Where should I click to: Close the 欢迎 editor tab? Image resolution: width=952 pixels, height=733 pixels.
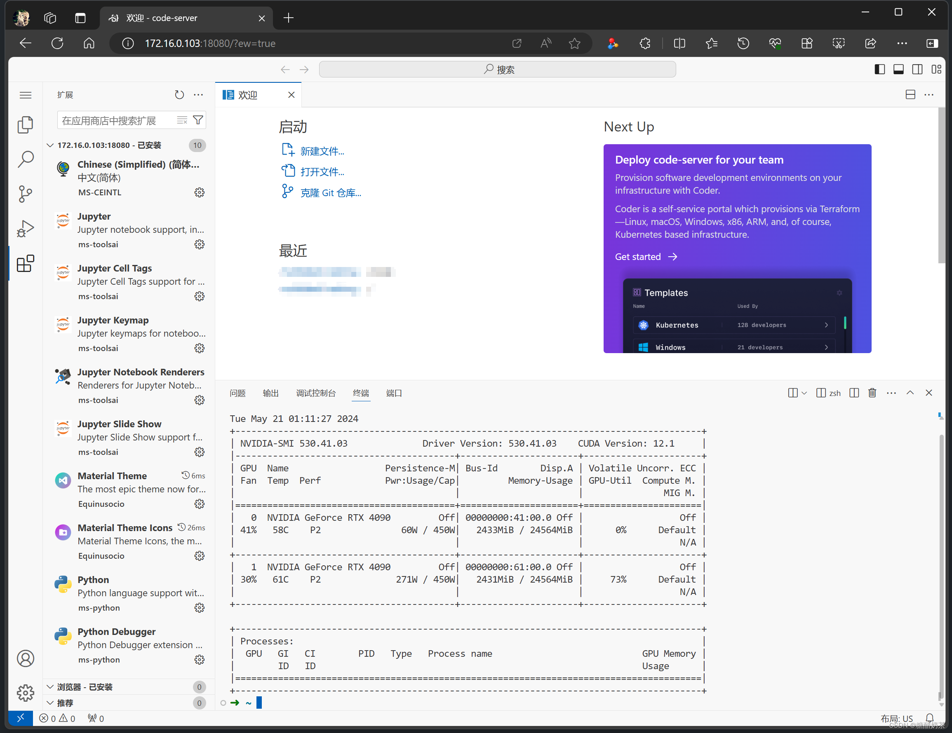291,95
